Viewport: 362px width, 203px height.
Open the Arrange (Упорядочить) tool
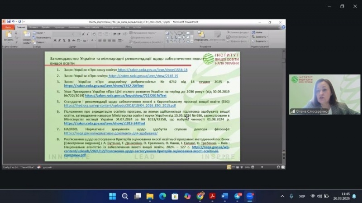click(x=201, y=37)
